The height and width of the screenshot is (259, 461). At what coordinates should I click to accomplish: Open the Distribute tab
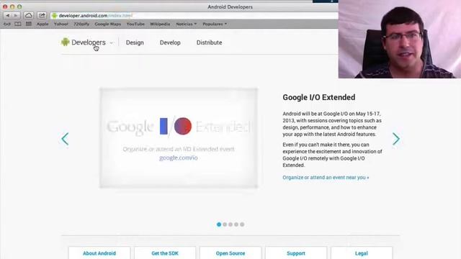coord(209,42)
